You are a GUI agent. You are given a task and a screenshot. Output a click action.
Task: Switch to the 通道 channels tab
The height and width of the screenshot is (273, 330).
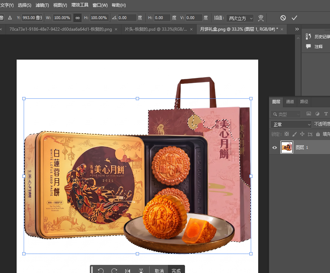[x=290, y=102]
